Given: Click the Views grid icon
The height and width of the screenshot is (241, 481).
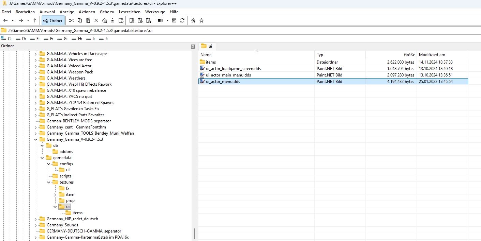Looking at the screenshot, I should (x=160, y=20).
